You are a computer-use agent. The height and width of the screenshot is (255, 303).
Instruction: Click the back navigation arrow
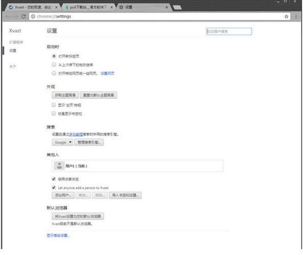pos(5,16)
